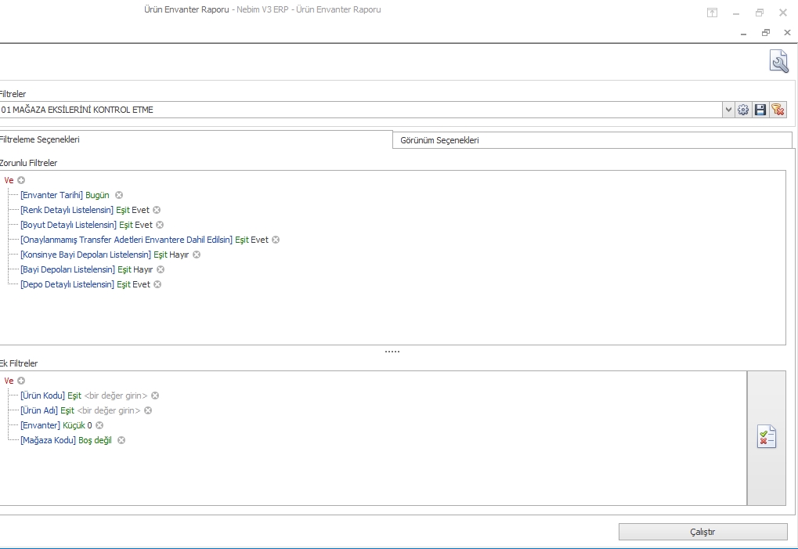Change Küçük operator for Envanter condition
Viewport: 798px width, 549px height.
pyautogui.click(x=74, y=425)
